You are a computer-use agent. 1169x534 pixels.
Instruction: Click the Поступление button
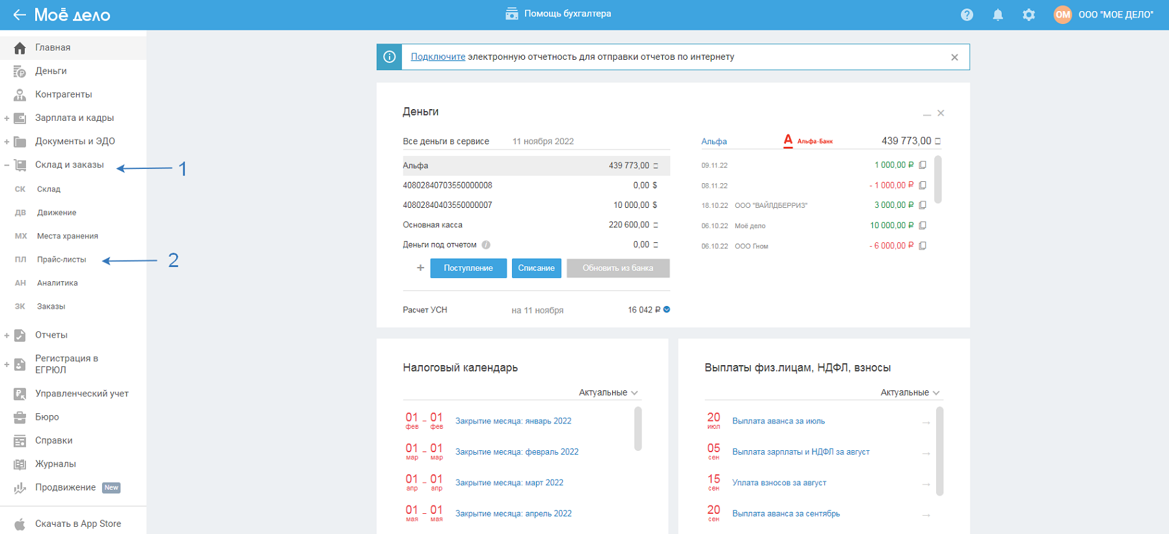[468, 268]
